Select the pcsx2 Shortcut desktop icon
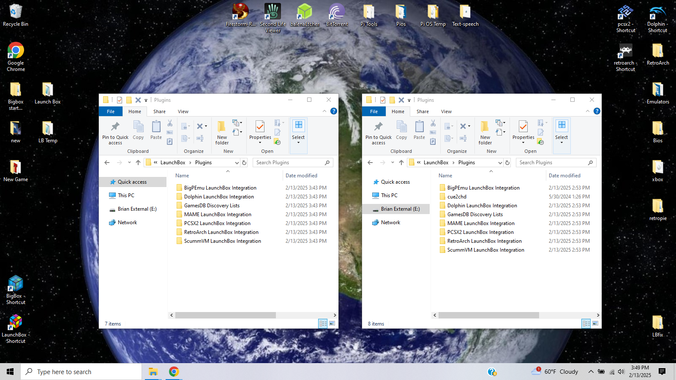 point(626,19)
